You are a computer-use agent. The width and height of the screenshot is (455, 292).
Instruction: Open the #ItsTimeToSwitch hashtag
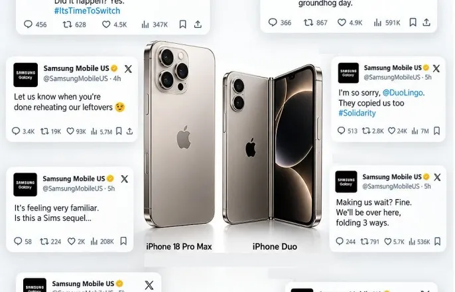(87, 11)
